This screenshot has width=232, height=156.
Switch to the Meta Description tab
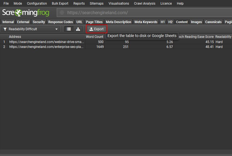[x=118, y=22]
